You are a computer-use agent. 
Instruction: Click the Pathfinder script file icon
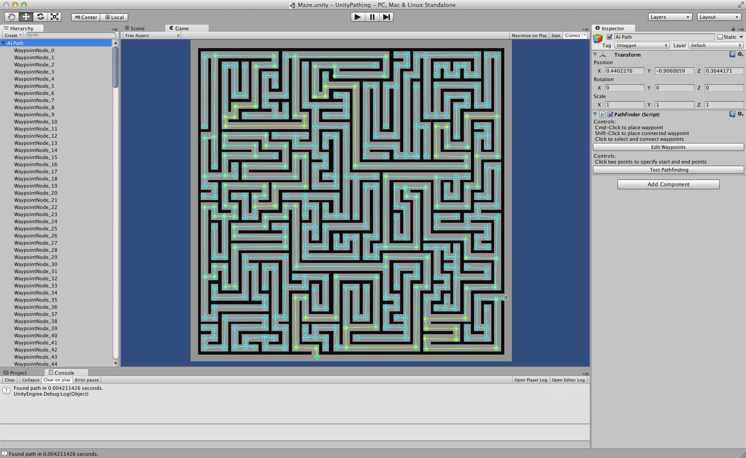pos(602,114)
